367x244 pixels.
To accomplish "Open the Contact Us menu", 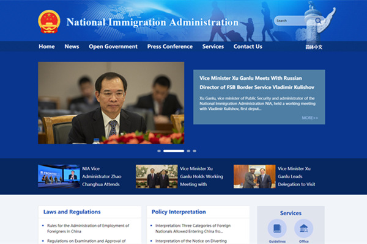I will pos(248,46).
